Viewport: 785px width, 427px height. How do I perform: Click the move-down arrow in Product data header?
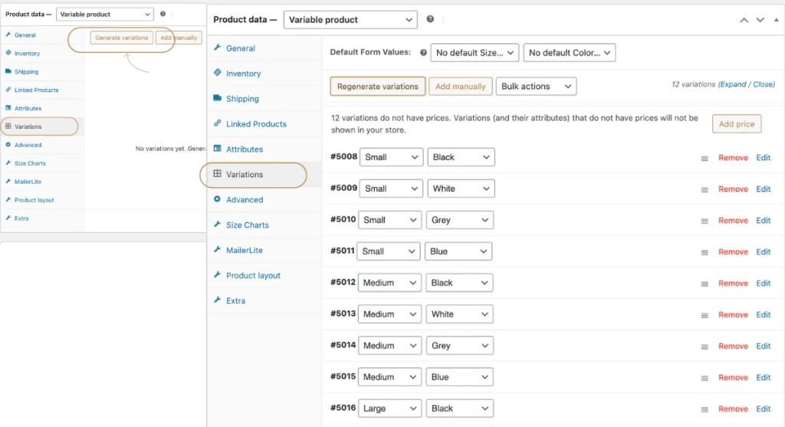(760, 20)
